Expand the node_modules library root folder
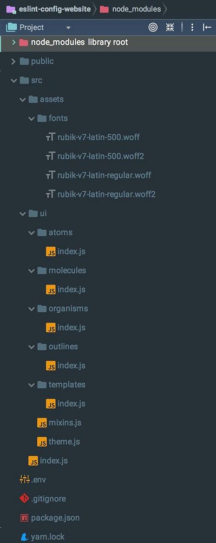 coord(14,42)
